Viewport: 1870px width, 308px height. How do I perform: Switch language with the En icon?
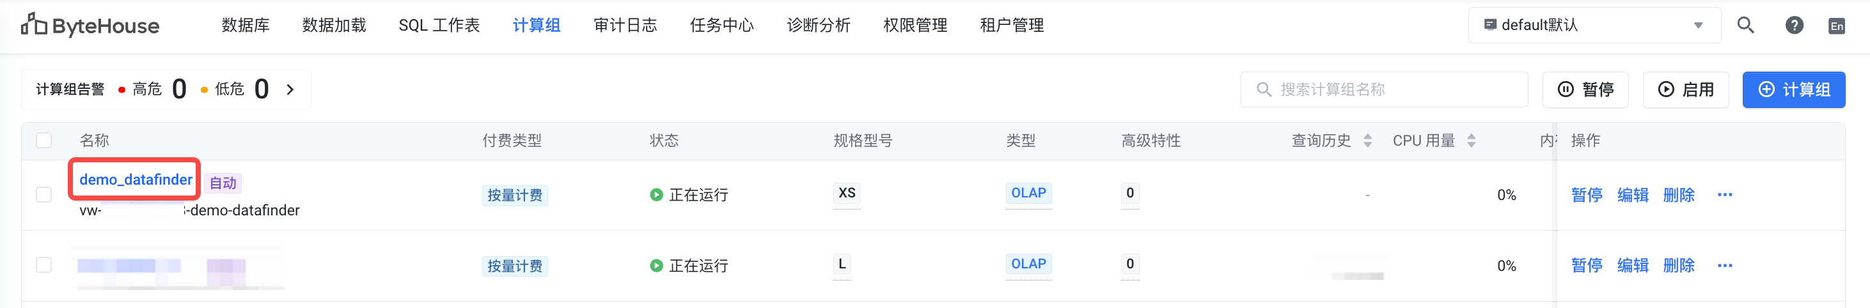(1837, 26)
